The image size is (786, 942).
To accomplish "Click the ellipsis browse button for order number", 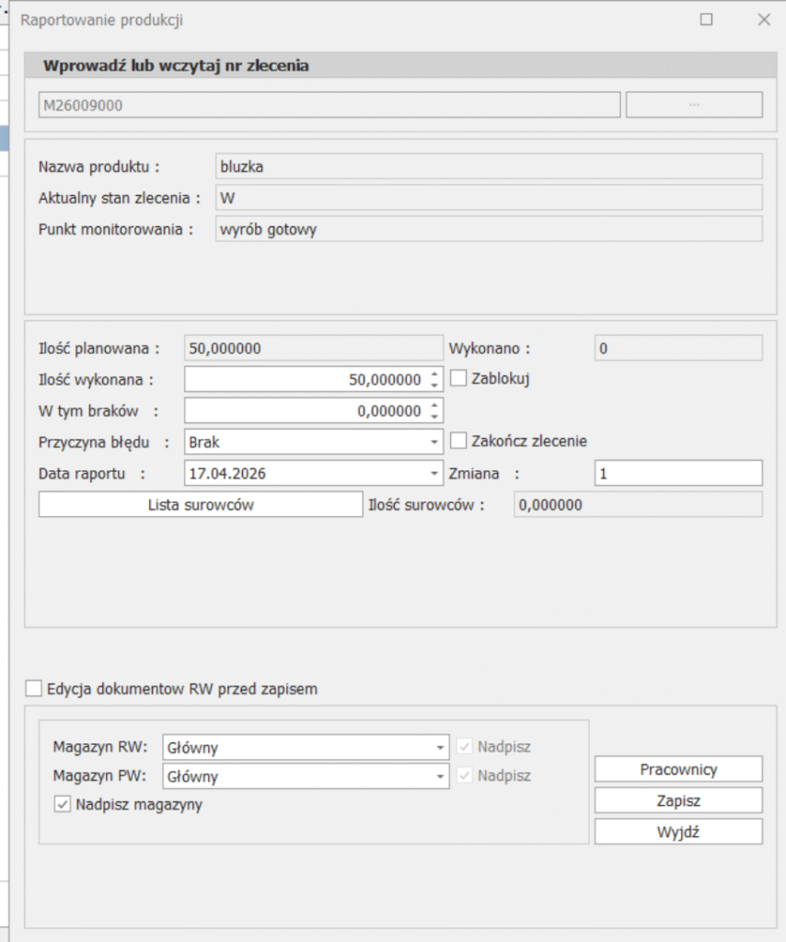I will pos(694,105).
